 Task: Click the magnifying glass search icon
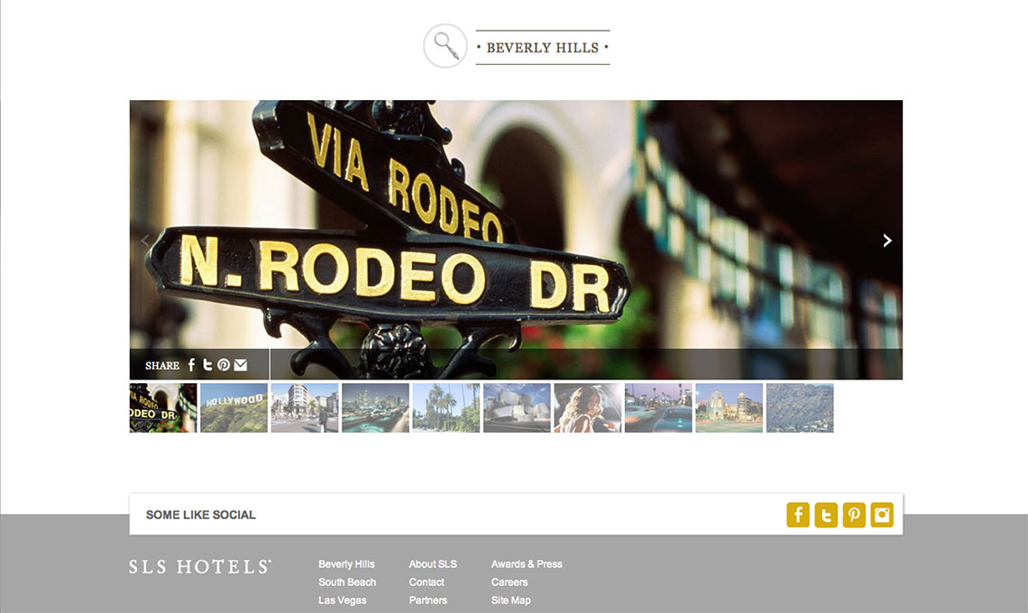445,46
